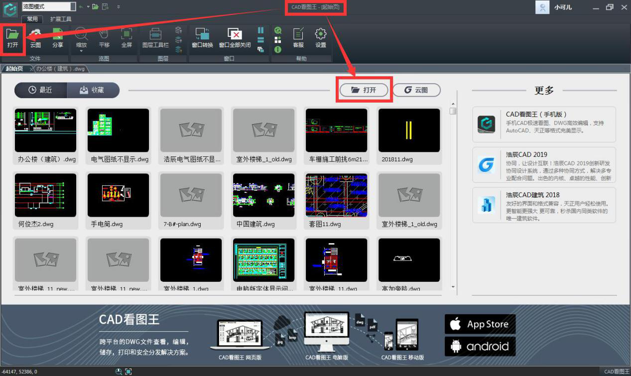Expand the quick access toolbar customize arrow
This screenshot has width=631, height=376.
point(119,6)
